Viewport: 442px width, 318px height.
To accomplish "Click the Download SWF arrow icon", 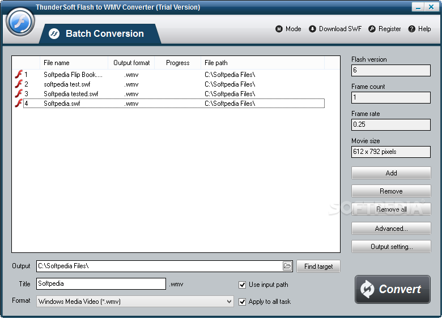I will pyautogui.click(x=312, y=29).
